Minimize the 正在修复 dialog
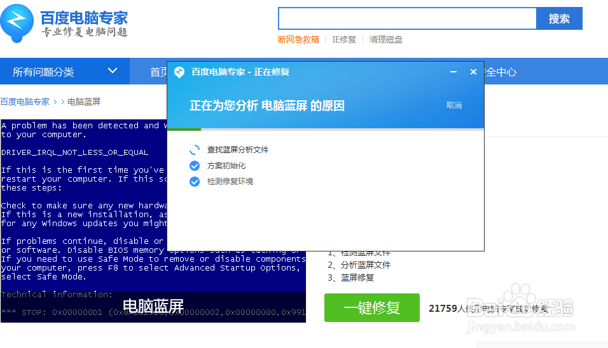Image resolution: width=608 pixels, height=348 pixels. [x=453, y=72]
